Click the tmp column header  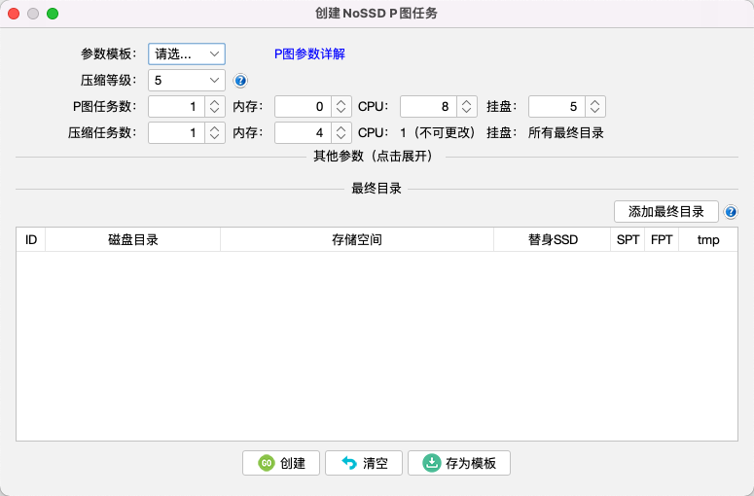click(x=708, y=239)
